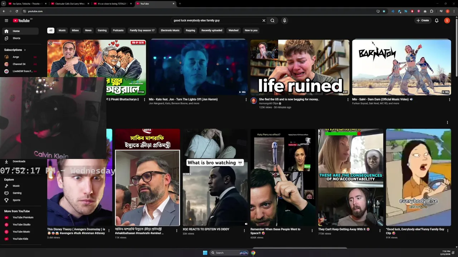Screen dimensions: 458x257
Task: Click the Create button
Action: click(423, 20)
